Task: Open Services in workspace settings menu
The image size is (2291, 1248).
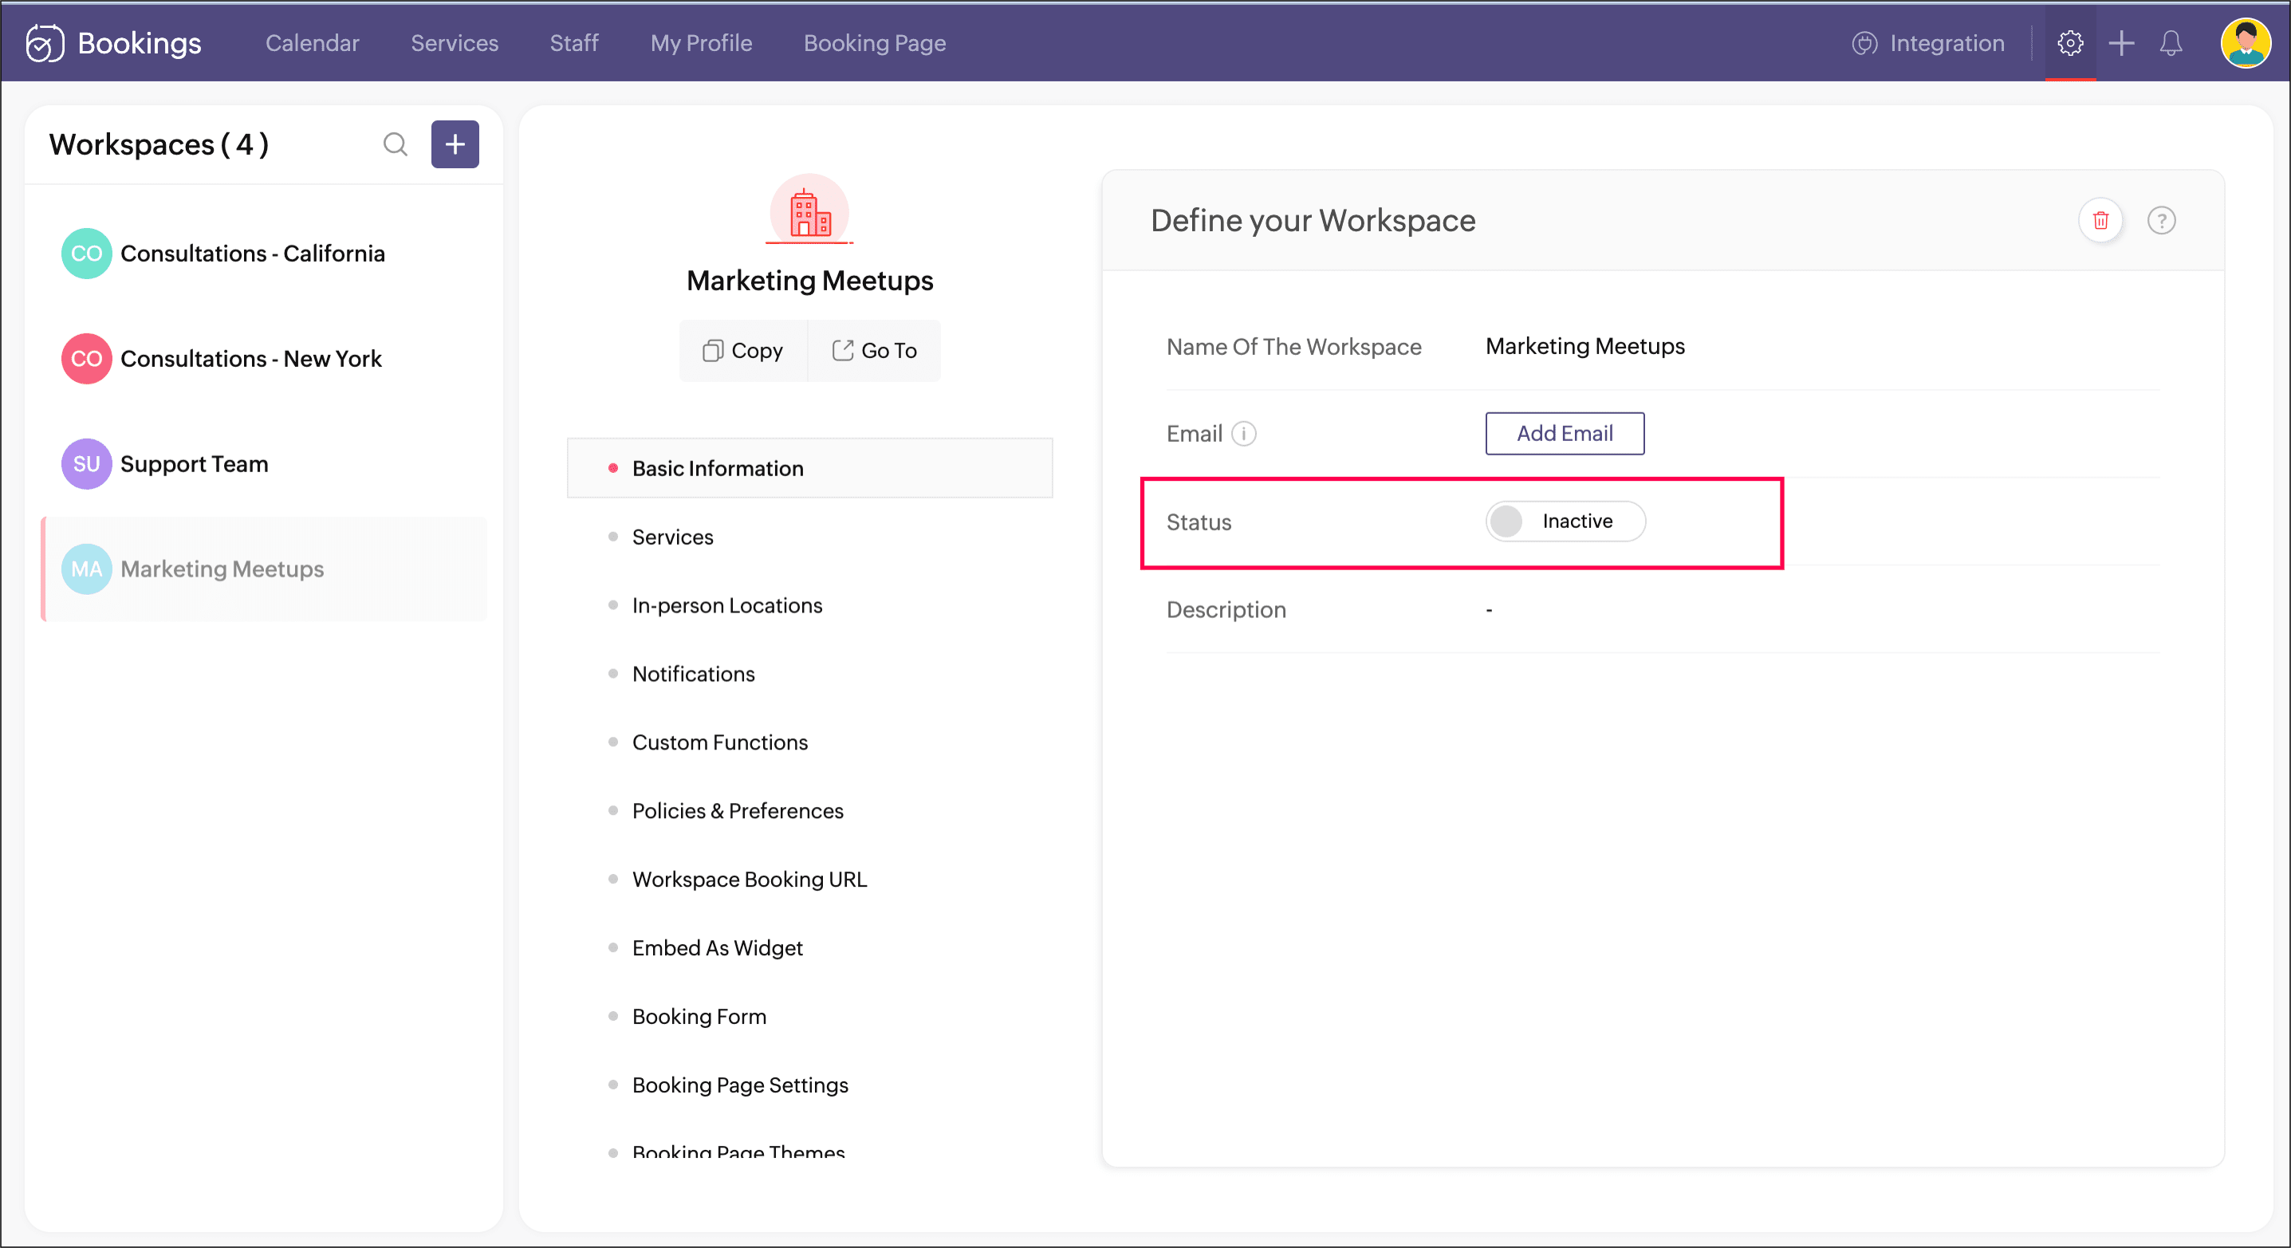Action: (x=672, y=537)
